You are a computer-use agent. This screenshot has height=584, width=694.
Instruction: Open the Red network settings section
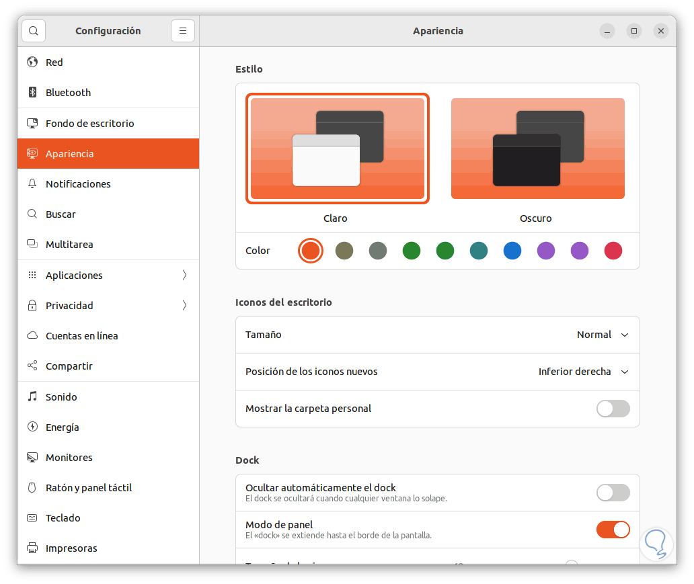click(x=54, y=62)
